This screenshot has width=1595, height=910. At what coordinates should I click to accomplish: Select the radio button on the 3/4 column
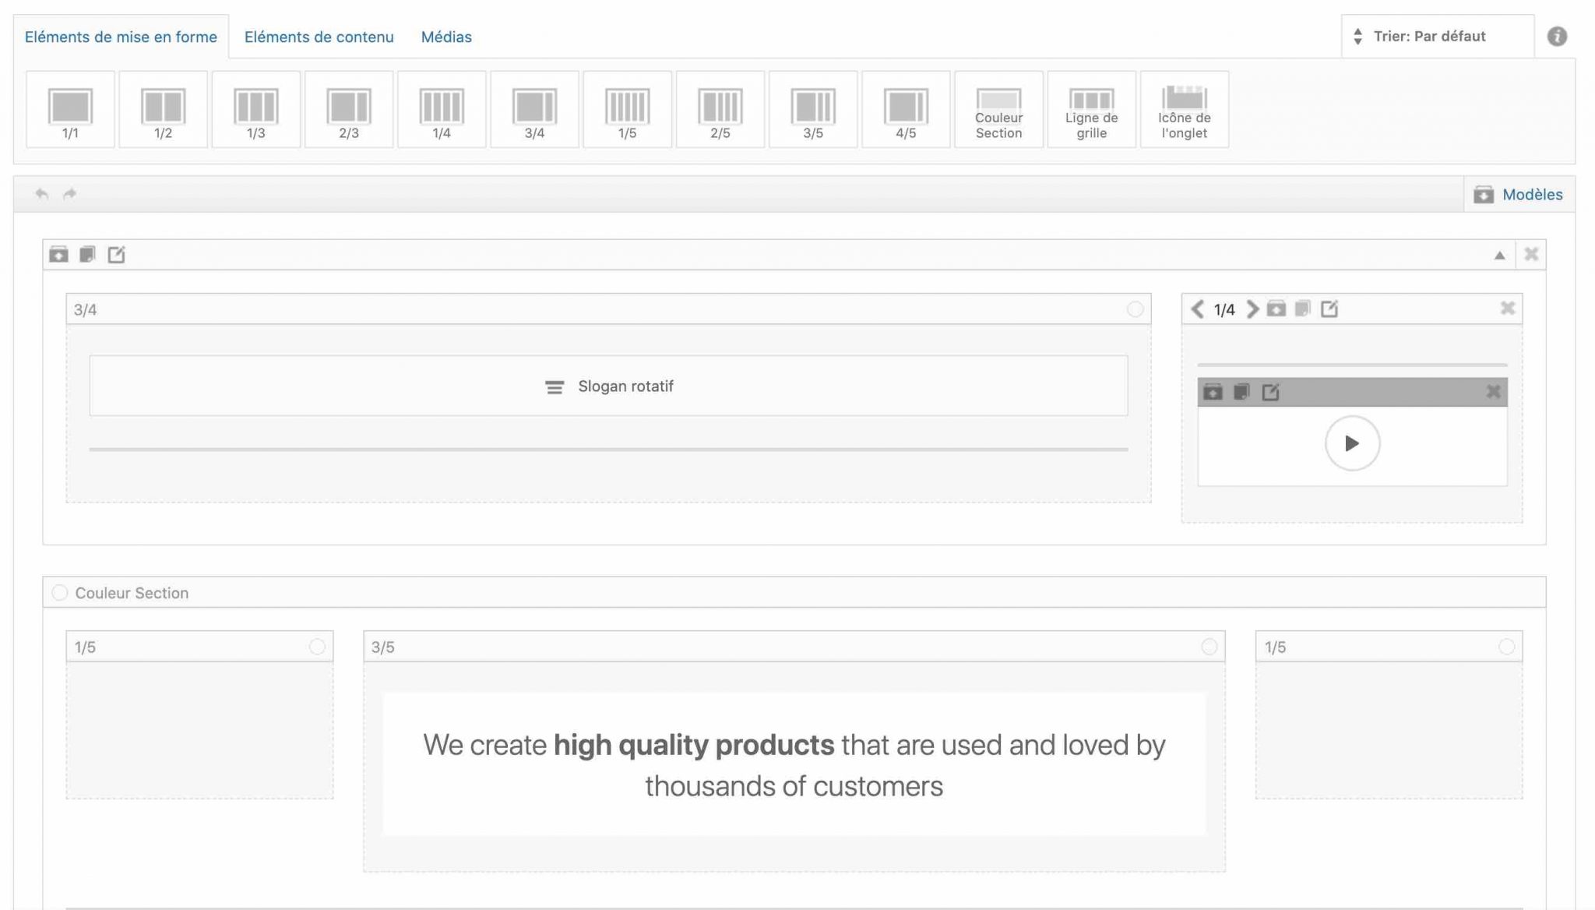(x=1137, y=308)
